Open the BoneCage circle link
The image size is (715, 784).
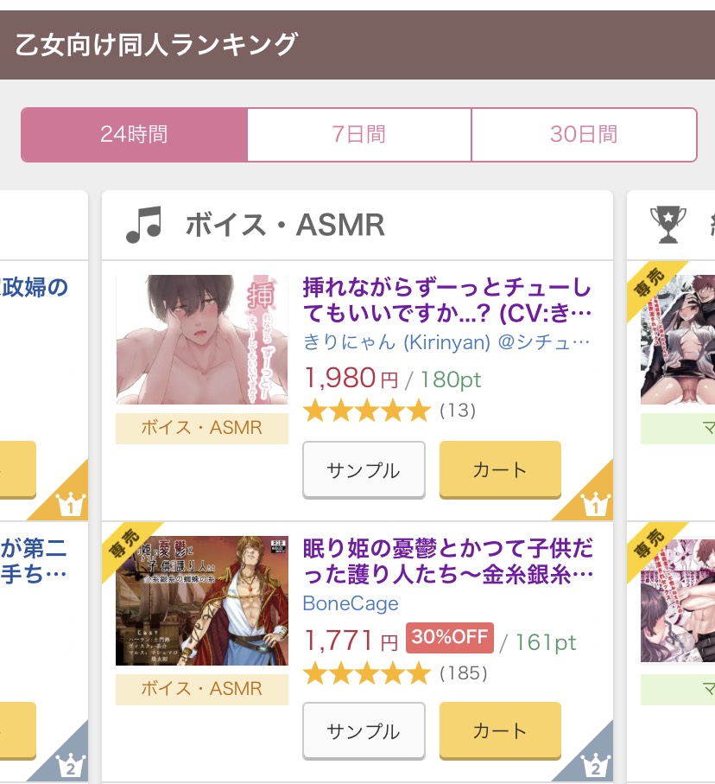(351, 603)
